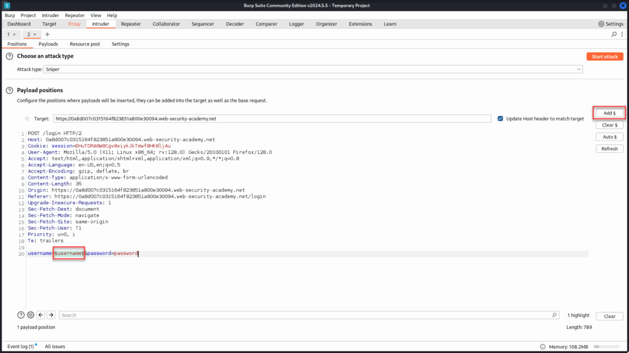Click the POST /login HTTP/2 line
The height and width of the screenshot is (353, 629).
click(55, 133)
